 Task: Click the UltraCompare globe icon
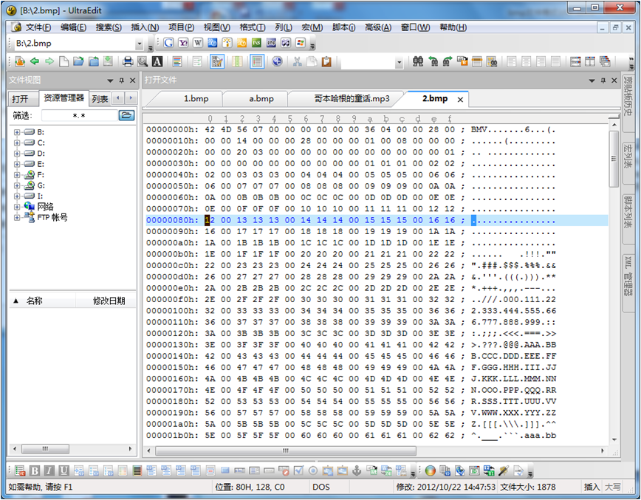click(277, 62)
